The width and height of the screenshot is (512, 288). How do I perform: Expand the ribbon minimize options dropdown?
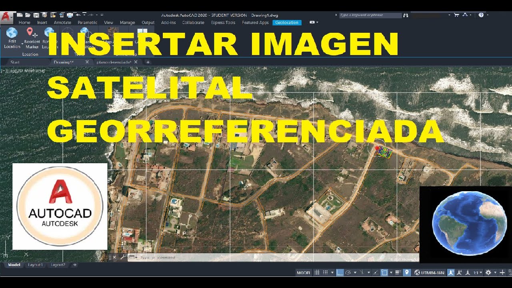pyautogui.click(x=317, y=22)
